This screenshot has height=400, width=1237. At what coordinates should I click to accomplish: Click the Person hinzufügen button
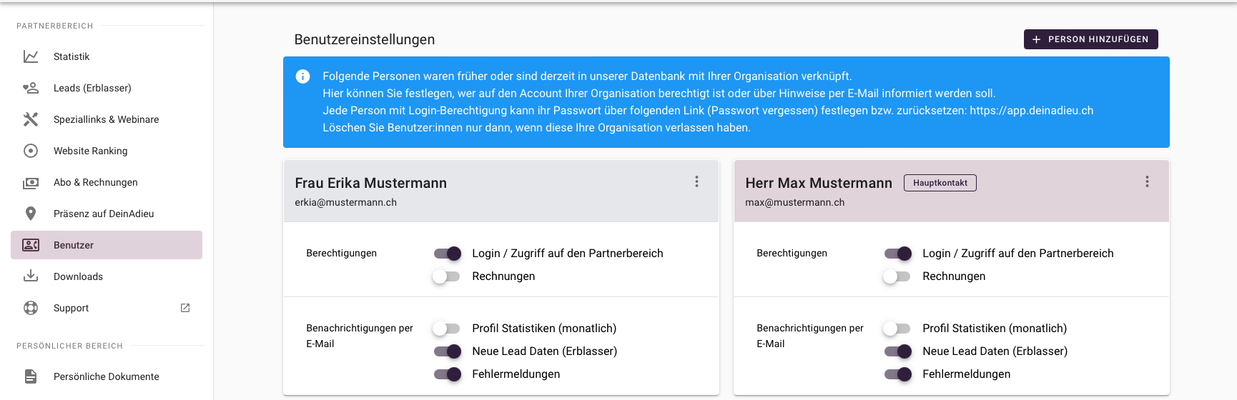tap(1090, 39)
